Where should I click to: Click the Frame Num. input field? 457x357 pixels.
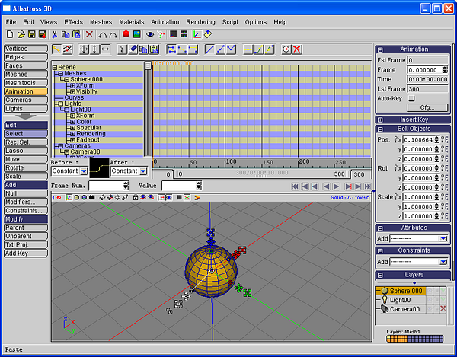107,186
